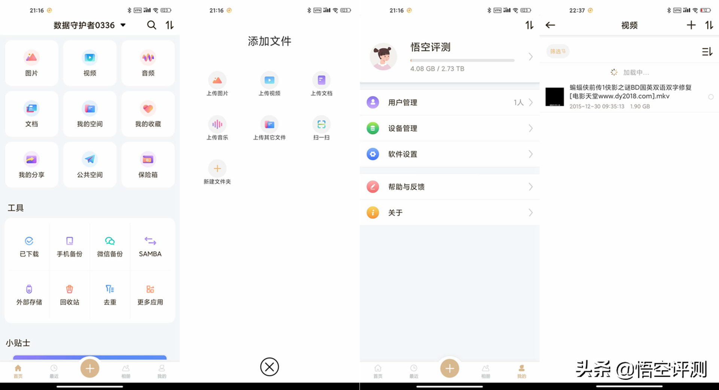This screenshot has height=390, width=719.
Task: Open the 设备管理 green icon
Action: (x=373, y=128)
